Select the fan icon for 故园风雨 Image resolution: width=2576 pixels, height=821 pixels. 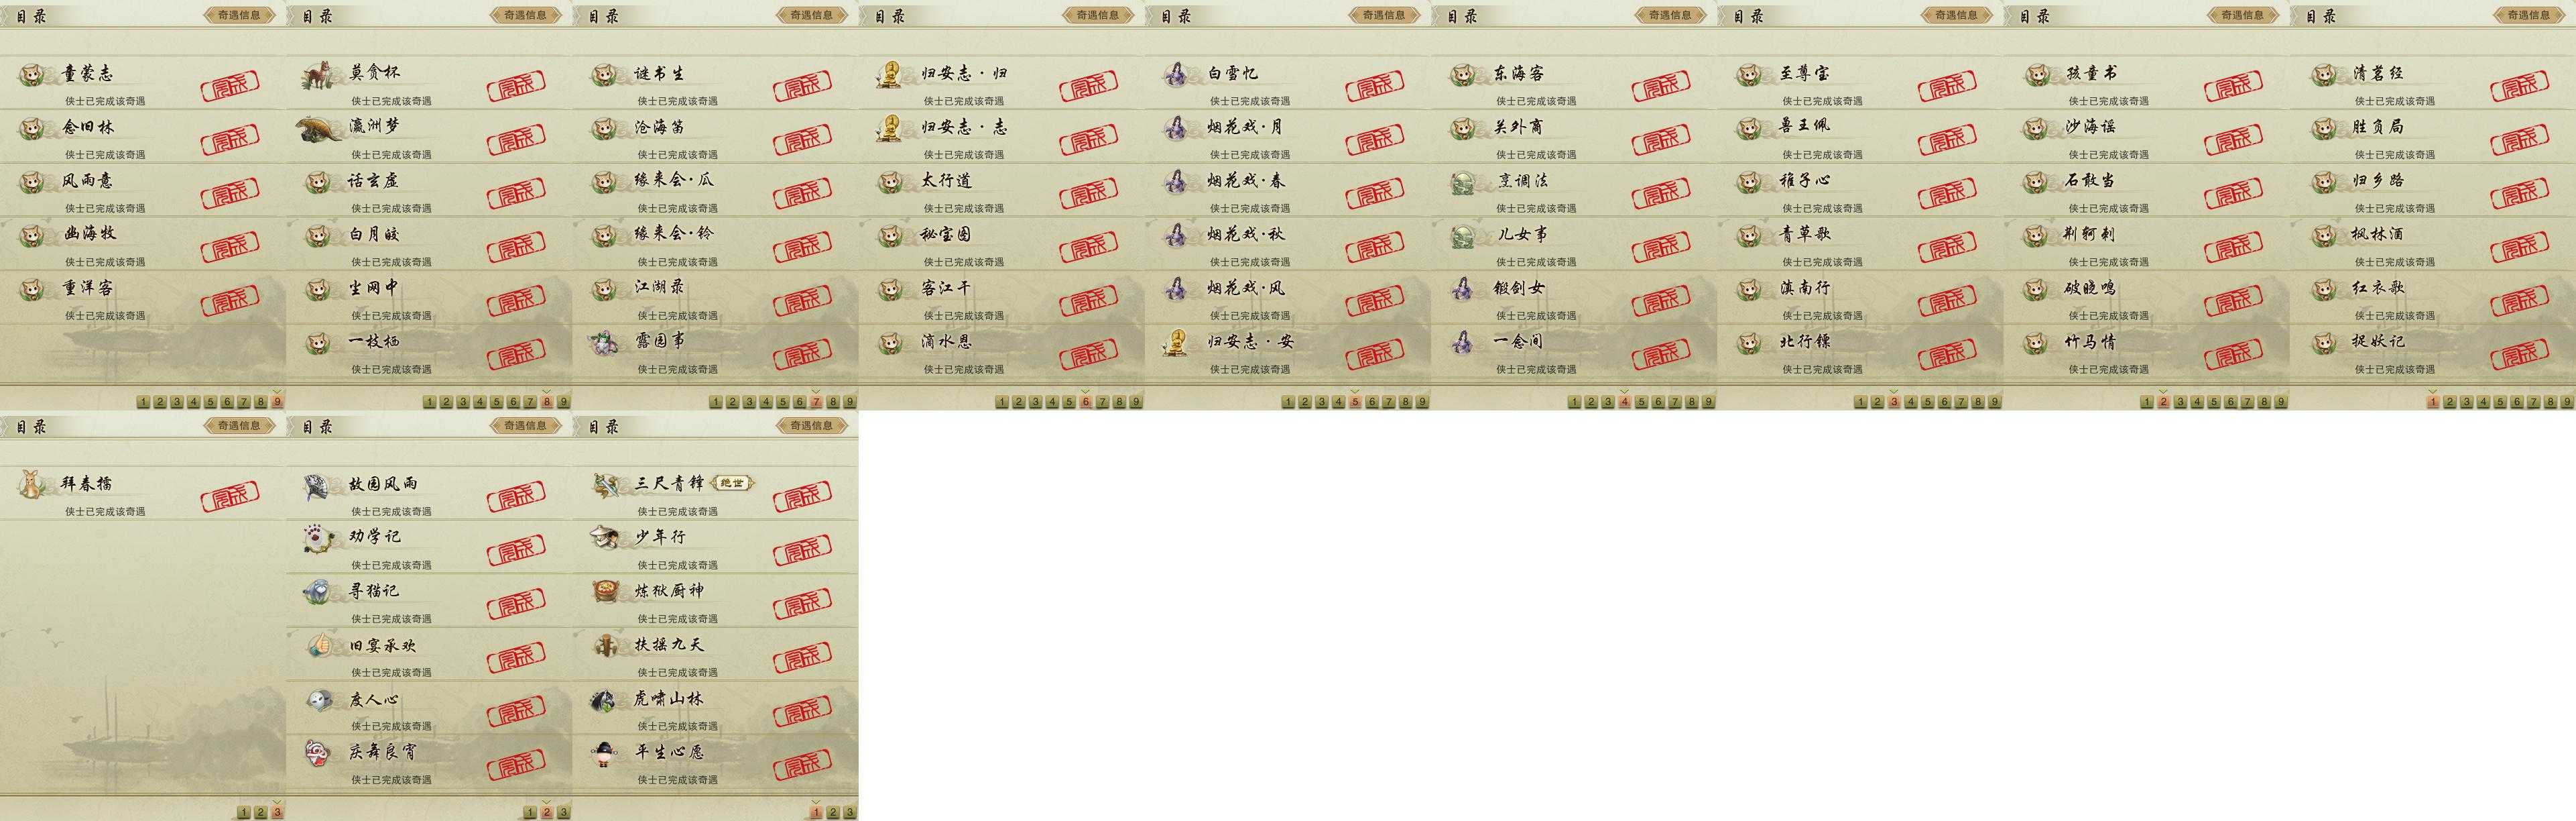pyautogui.click(x=320, y=486)
